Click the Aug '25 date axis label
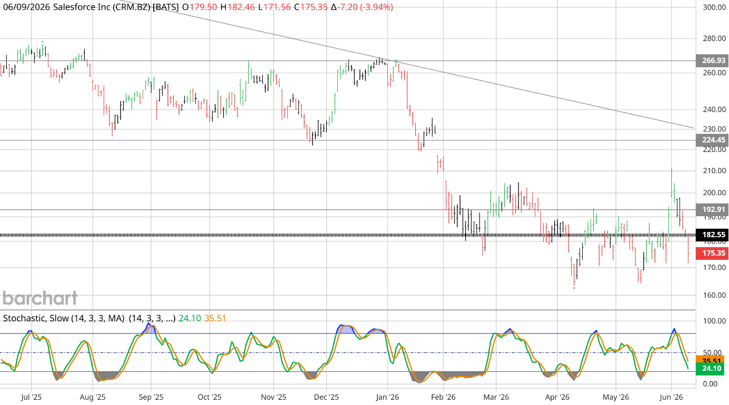 [x=93, y=397]
